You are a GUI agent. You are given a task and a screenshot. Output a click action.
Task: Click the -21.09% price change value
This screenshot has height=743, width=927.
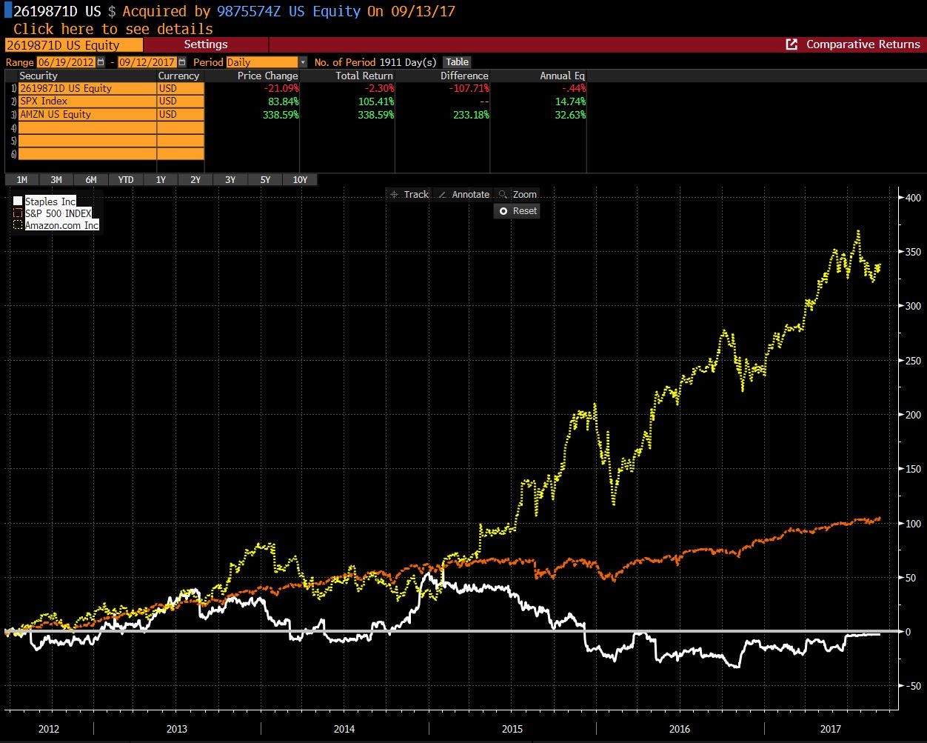point(281,88)
